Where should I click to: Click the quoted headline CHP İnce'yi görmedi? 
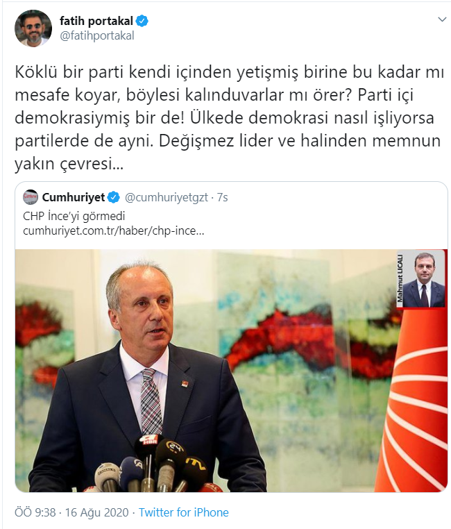pos(74,216)
